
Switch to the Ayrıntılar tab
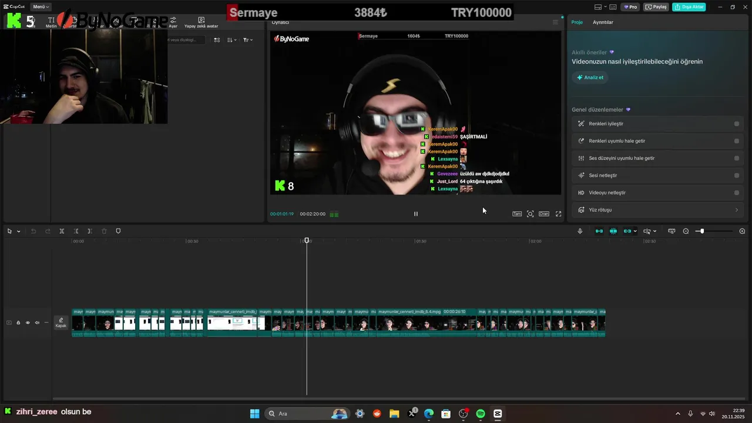tap(603, 22)
